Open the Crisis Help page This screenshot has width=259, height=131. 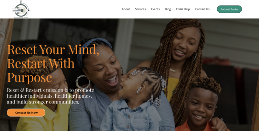tap(183, 9)
